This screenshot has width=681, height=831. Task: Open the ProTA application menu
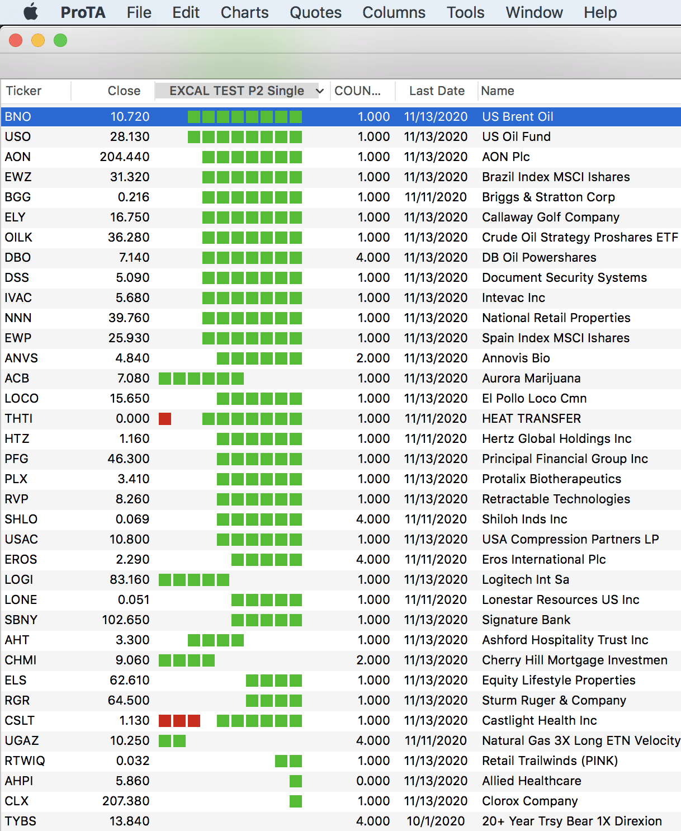(83, 12)
